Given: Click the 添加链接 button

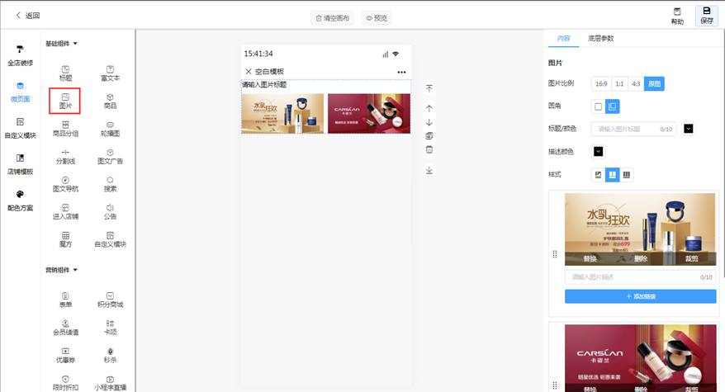Looking at the screenshot, I should (x=641, y=296).
